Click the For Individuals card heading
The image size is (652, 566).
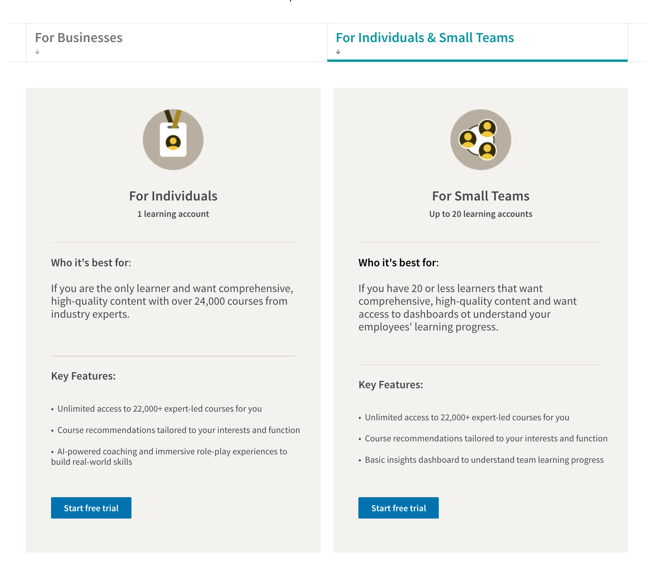point(173,196)
